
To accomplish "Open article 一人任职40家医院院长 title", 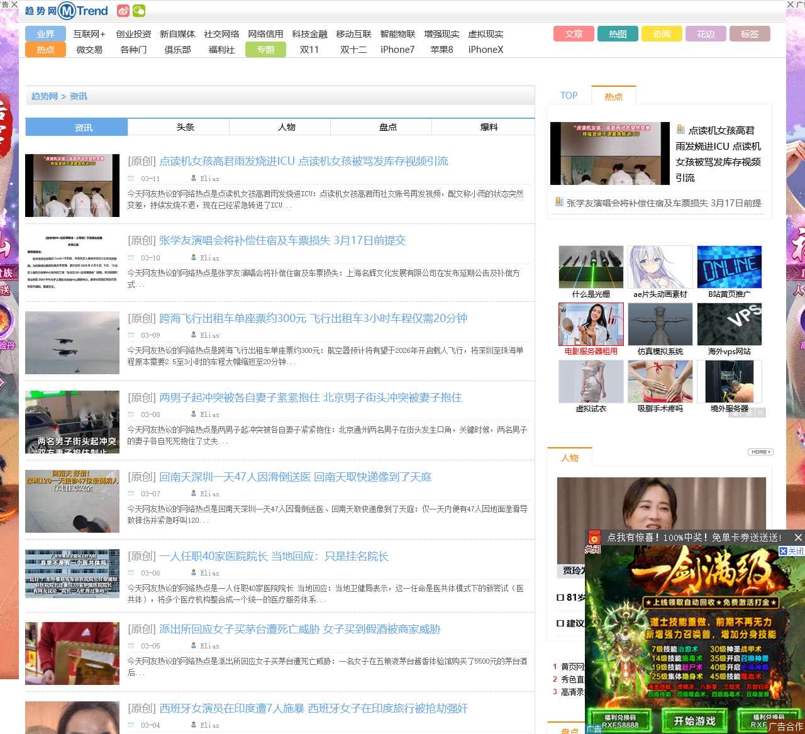I will (x=274, y=556).
